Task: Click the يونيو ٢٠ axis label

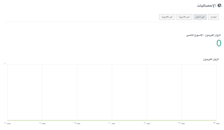Action: click(x=112, y=123)
